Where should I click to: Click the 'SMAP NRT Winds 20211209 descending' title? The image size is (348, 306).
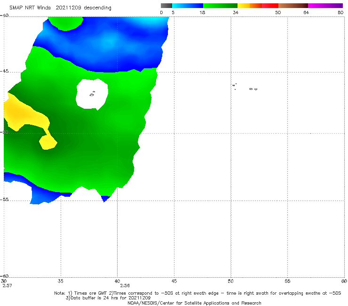pos(60,8)
